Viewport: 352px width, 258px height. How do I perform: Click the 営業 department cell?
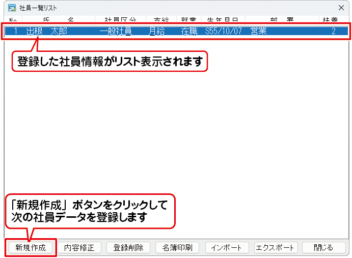pos(260,31)
